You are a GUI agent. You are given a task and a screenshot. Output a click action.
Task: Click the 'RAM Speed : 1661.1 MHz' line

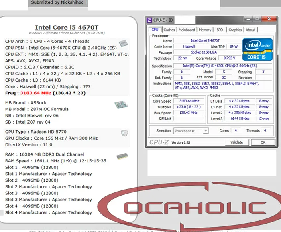click(55, 161)
